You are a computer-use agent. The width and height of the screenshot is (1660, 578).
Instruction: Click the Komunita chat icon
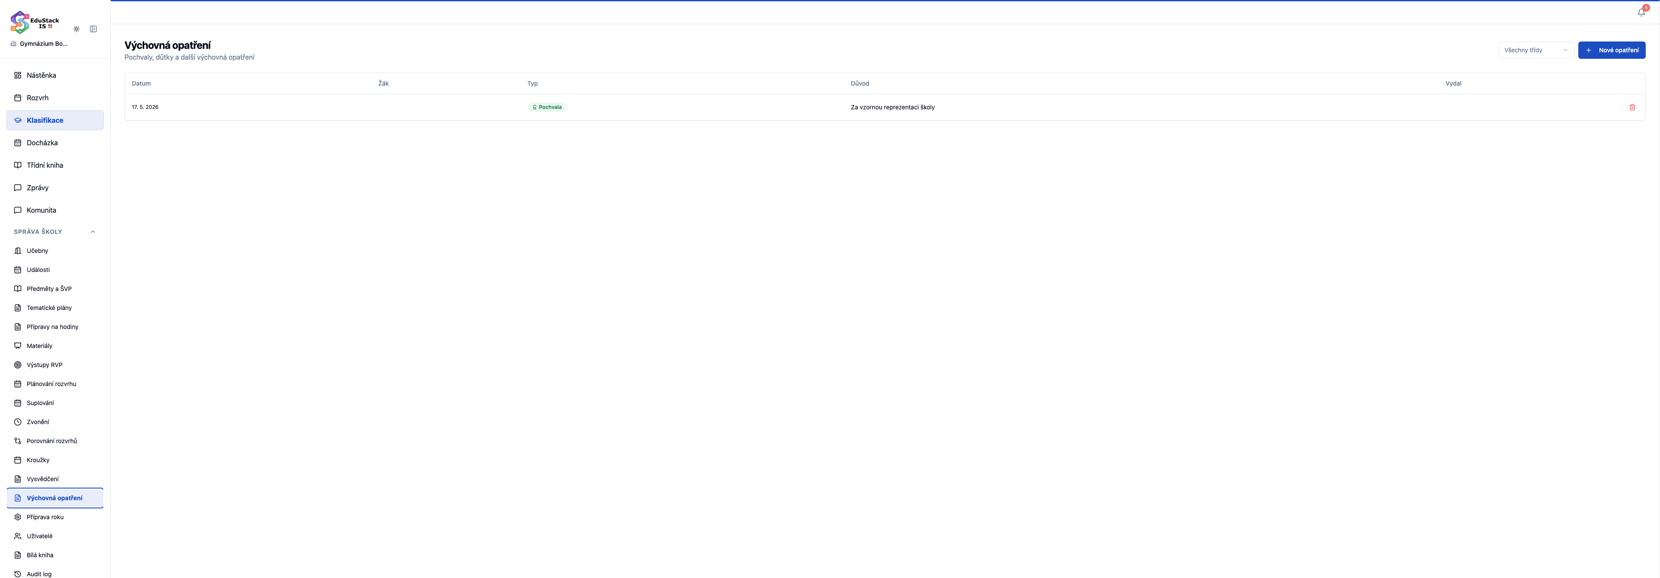pos(18,211)
